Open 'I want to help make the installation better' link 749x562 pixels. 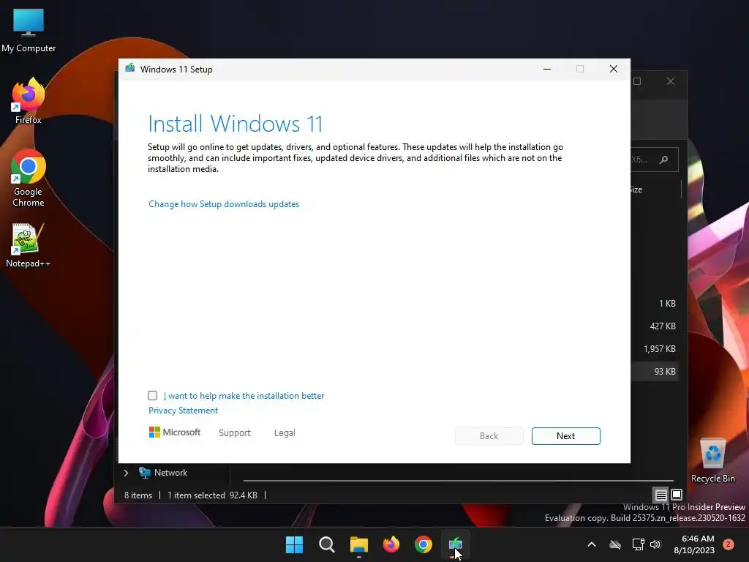[244, 396]
